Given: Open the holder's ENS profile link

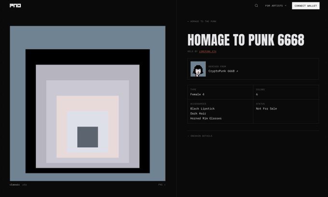Looking at the screenshot, I should 207,52.
